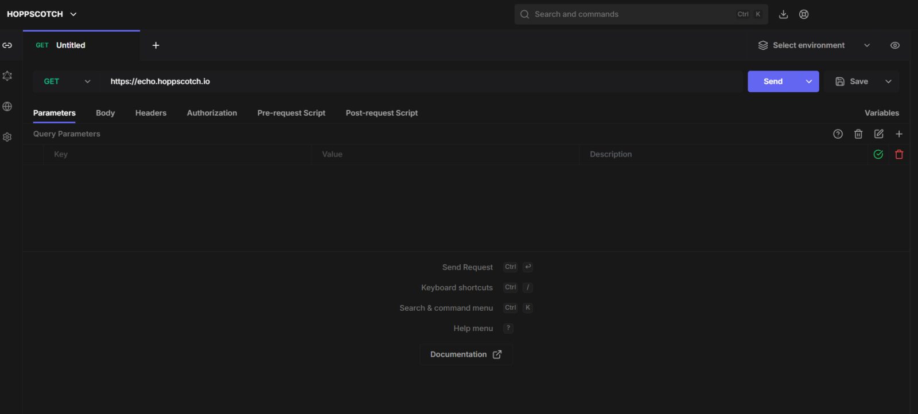Focus the Search and commands box
This screenshot has width=918, height=414.
[x=641, y=14]
